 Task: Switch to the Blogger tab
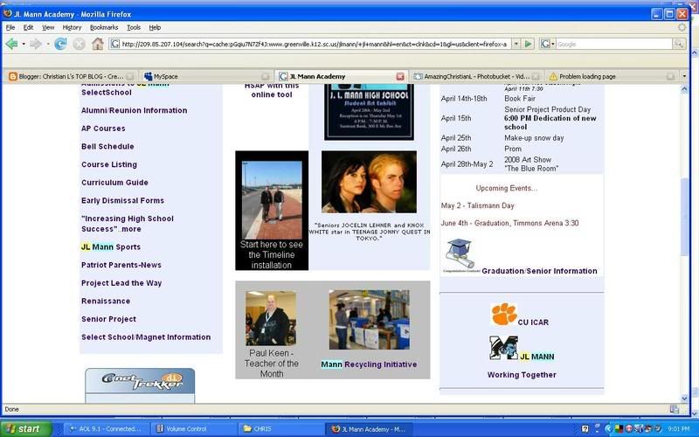[71, 77]
